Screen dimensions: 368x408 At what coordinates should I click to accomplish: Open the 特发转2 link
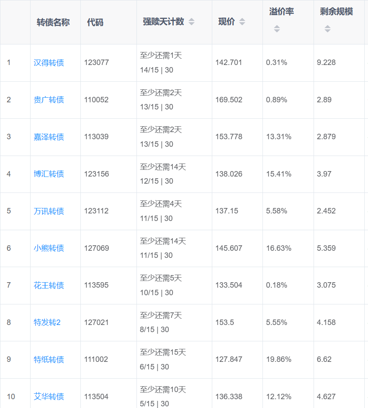pyautogui.click(x=47, y=322)
